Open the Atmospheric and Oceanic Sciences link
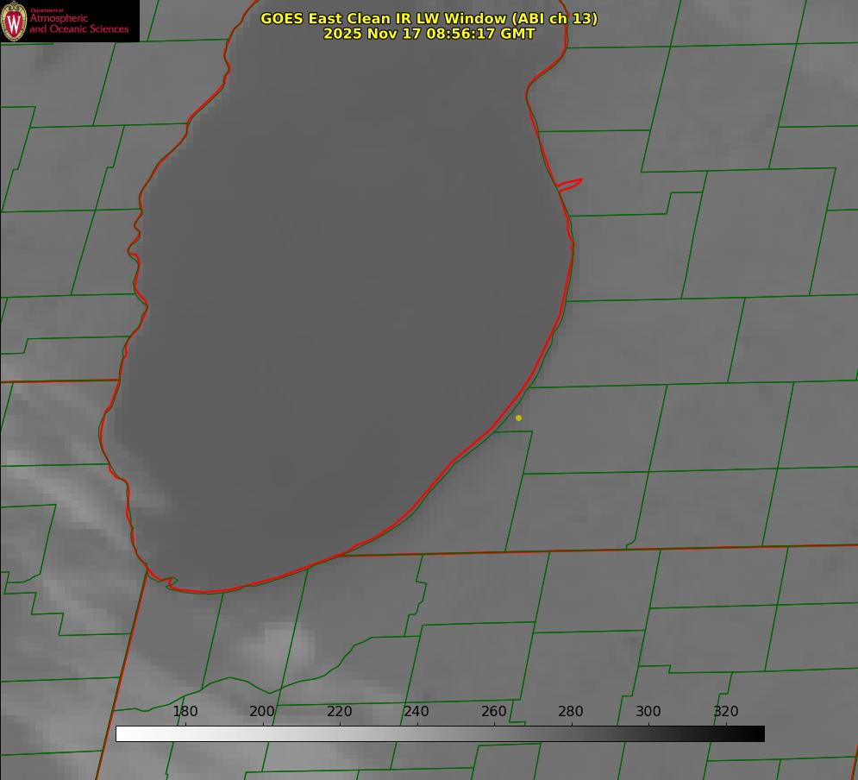 click(x=78, y=24)
